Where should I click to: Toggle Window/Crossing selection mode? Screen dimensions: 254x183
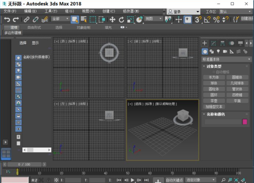tap(102, 20)
